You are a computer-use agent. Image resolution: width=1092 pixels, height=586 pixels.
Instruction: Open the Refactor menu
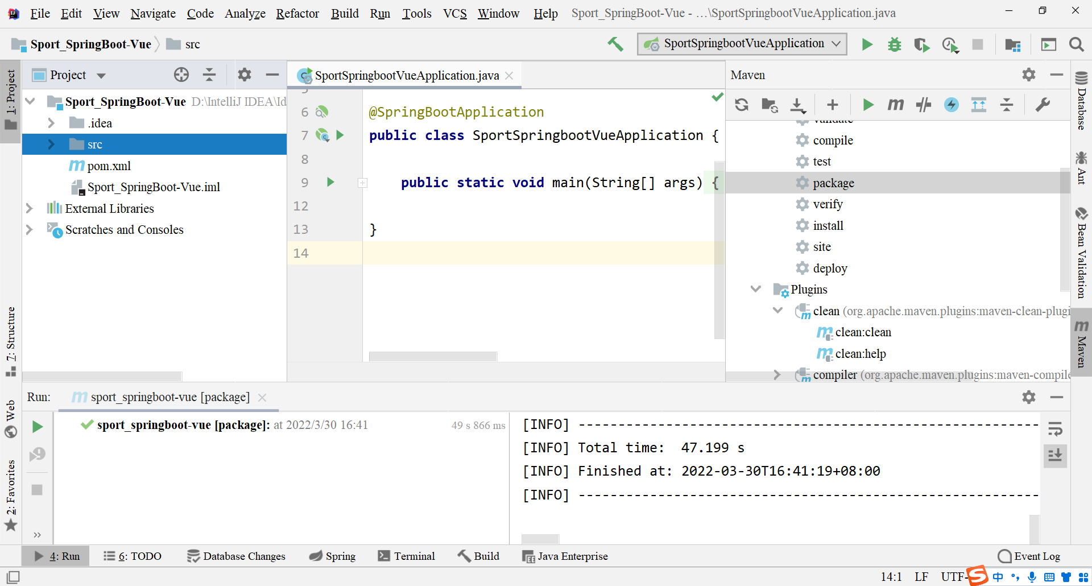pos(297,13)
